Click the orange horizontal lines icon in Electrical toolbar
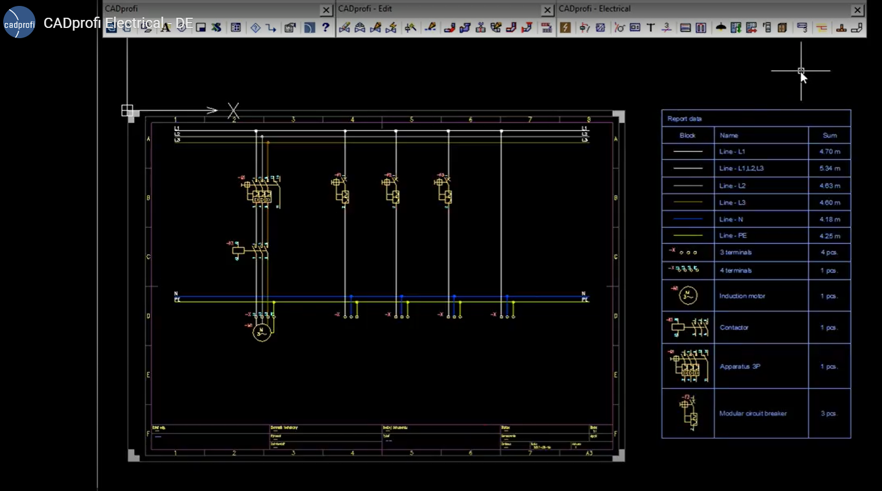This screenshot has width=882, height=491. coord(822,27)
